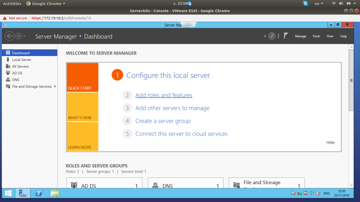Select Dashboard in the left navigation pane
This screenshot has width=360, height=202.
(30, 53)
